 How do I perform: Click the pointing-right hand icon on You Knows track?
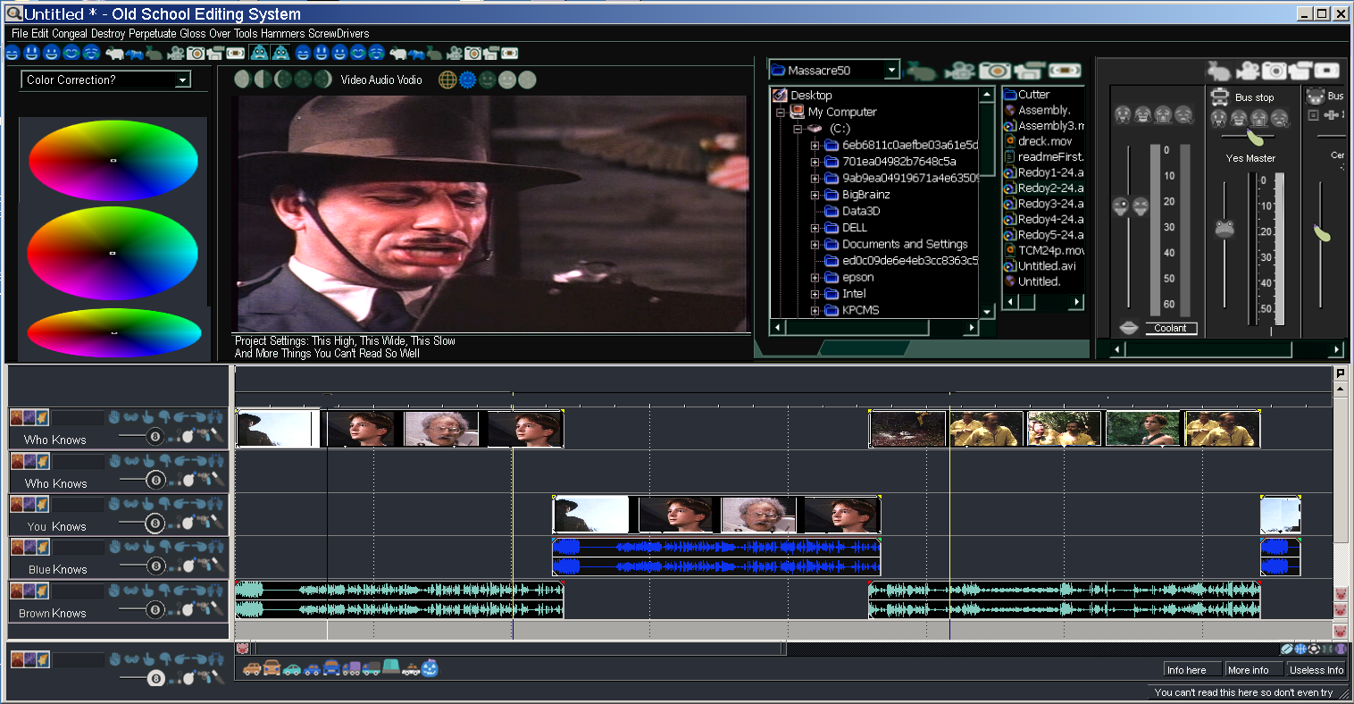click(198, 504)
